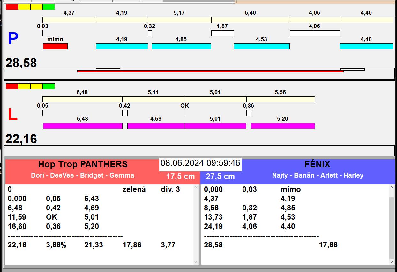The height and width of the screenshot is (272, 397).
Task: Select the magenta bar labeled 5,20
Action: (283, 126)
